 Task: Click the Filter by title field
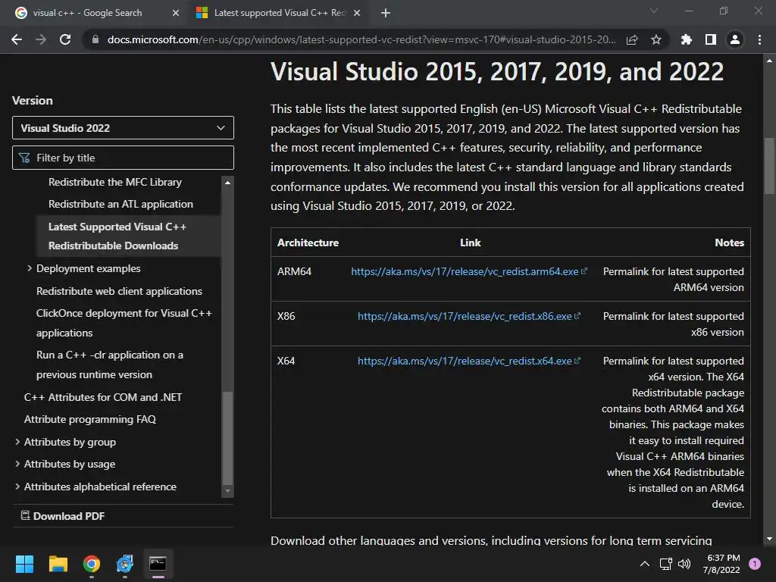point(123,158)
